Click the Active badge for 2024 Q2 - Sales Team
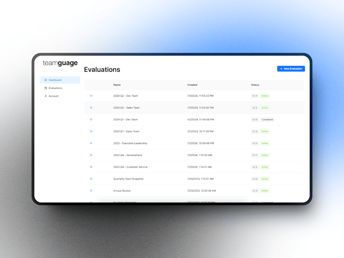Image resolution: width=344 pixels, height=258 pixels. 264,108
